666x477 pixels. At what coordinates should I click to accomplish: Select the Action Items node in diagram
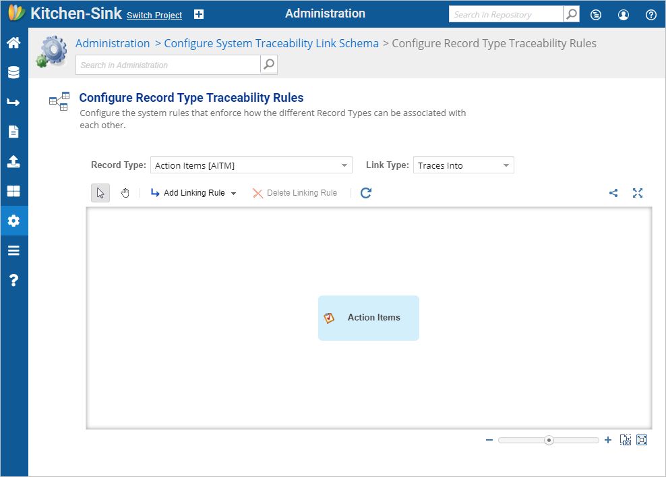tap(369, 318)
